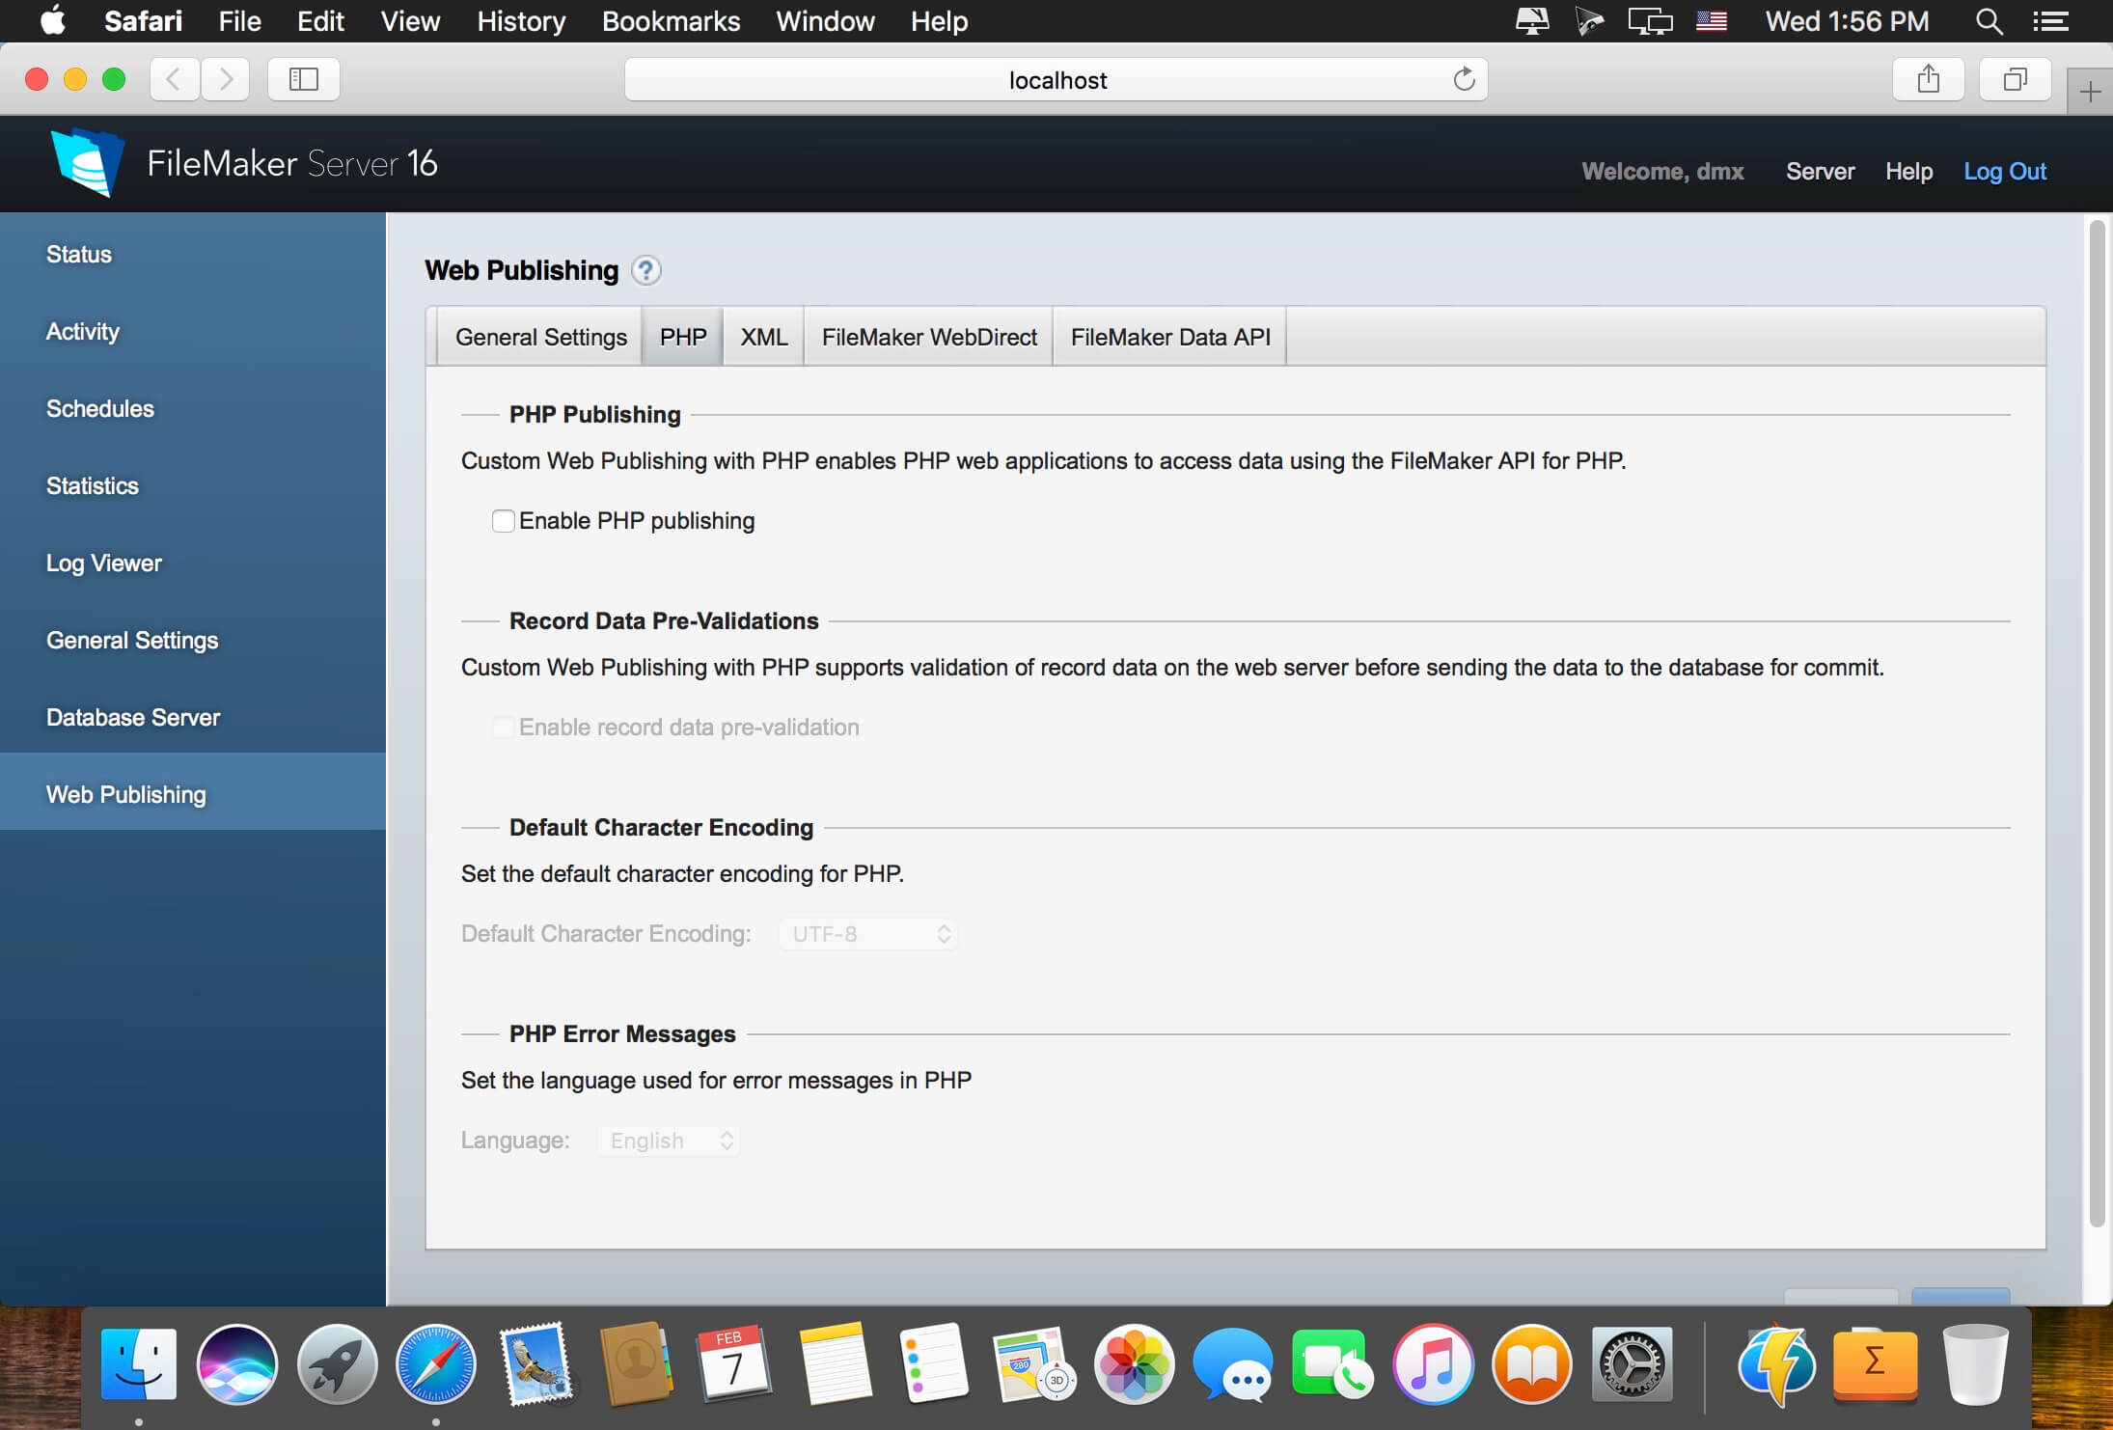Open iBooks from the Dock

[1532, 1364]
